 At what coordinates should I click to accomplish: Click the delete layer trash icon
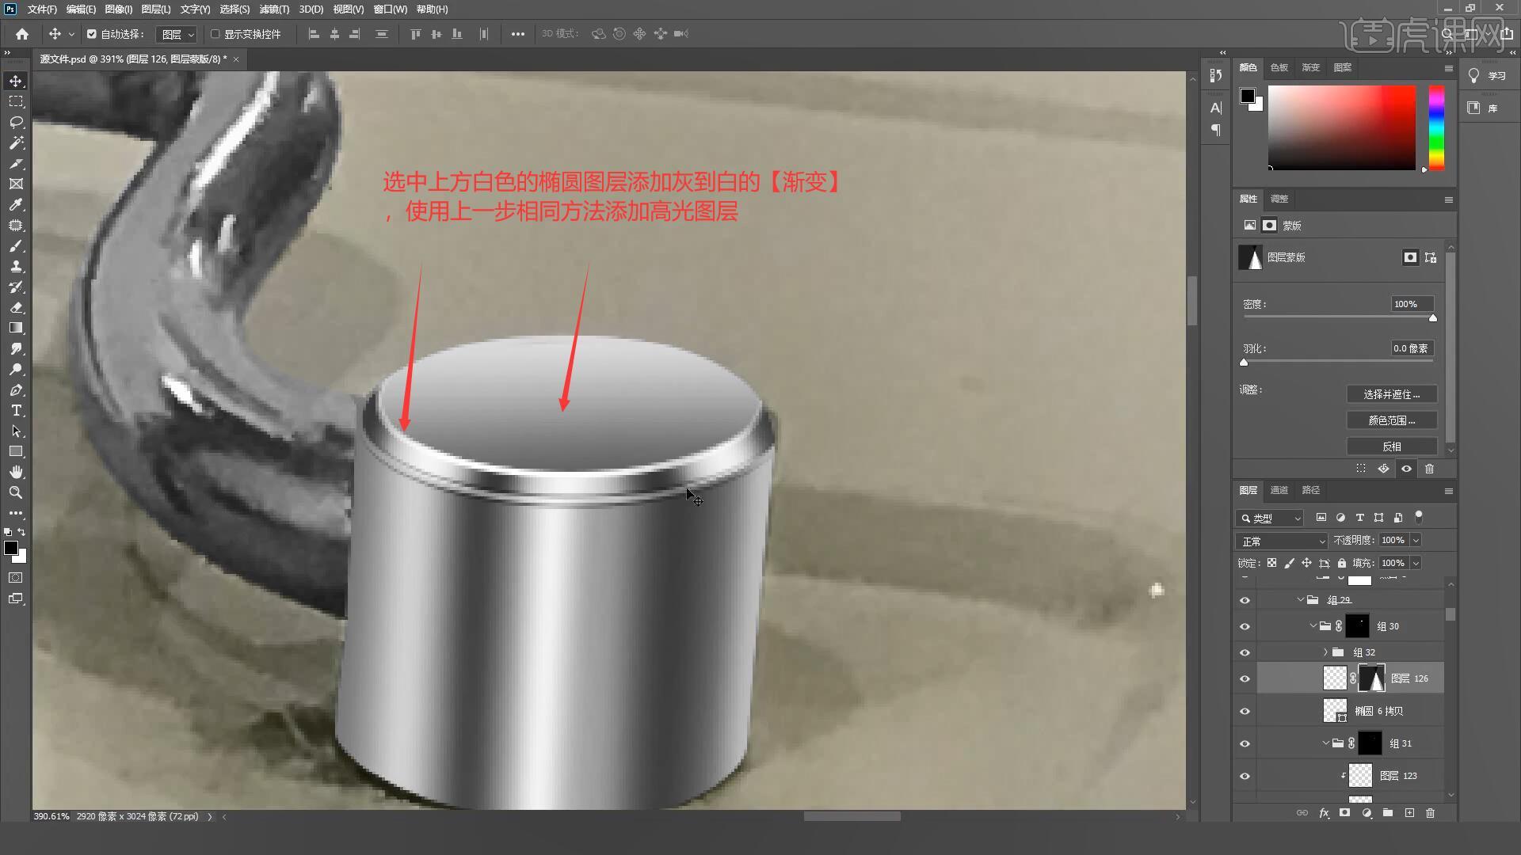click(x=1430, y=813)
